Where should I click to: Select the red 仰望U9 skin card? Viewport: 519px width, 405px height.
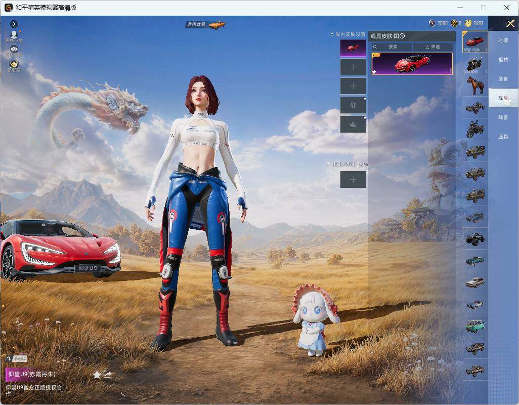click(x=412, y=64)
